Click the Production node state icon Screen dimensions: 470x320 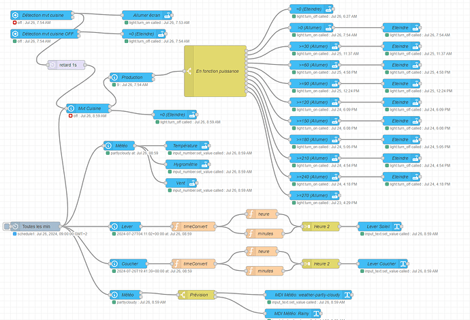[114, 78]
